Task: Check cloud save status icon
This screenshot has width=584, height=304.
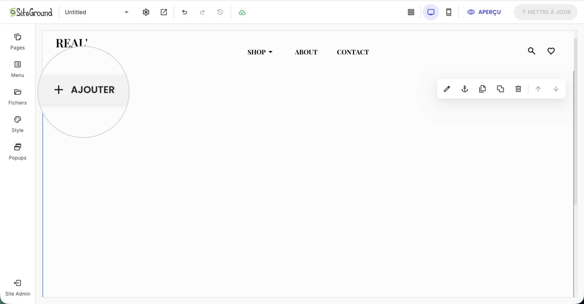Action: pos(242,12)
